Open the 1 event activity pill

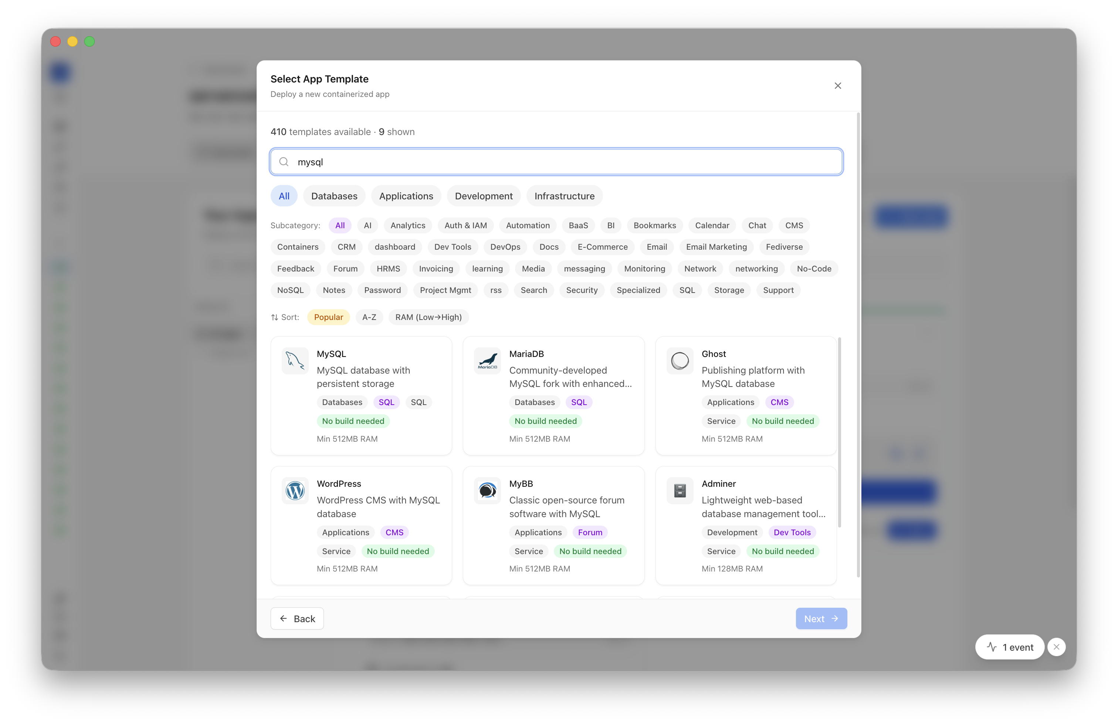coord(1009,647)
